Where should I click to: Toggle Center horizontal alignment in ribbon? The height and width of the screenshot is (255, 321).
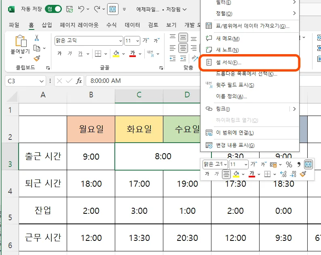coord(183,48)
